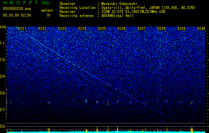Screen dimensions: 209x133
Task: Click the 0237 time marker
Action: pyautogui.click(x=142, y=29)
